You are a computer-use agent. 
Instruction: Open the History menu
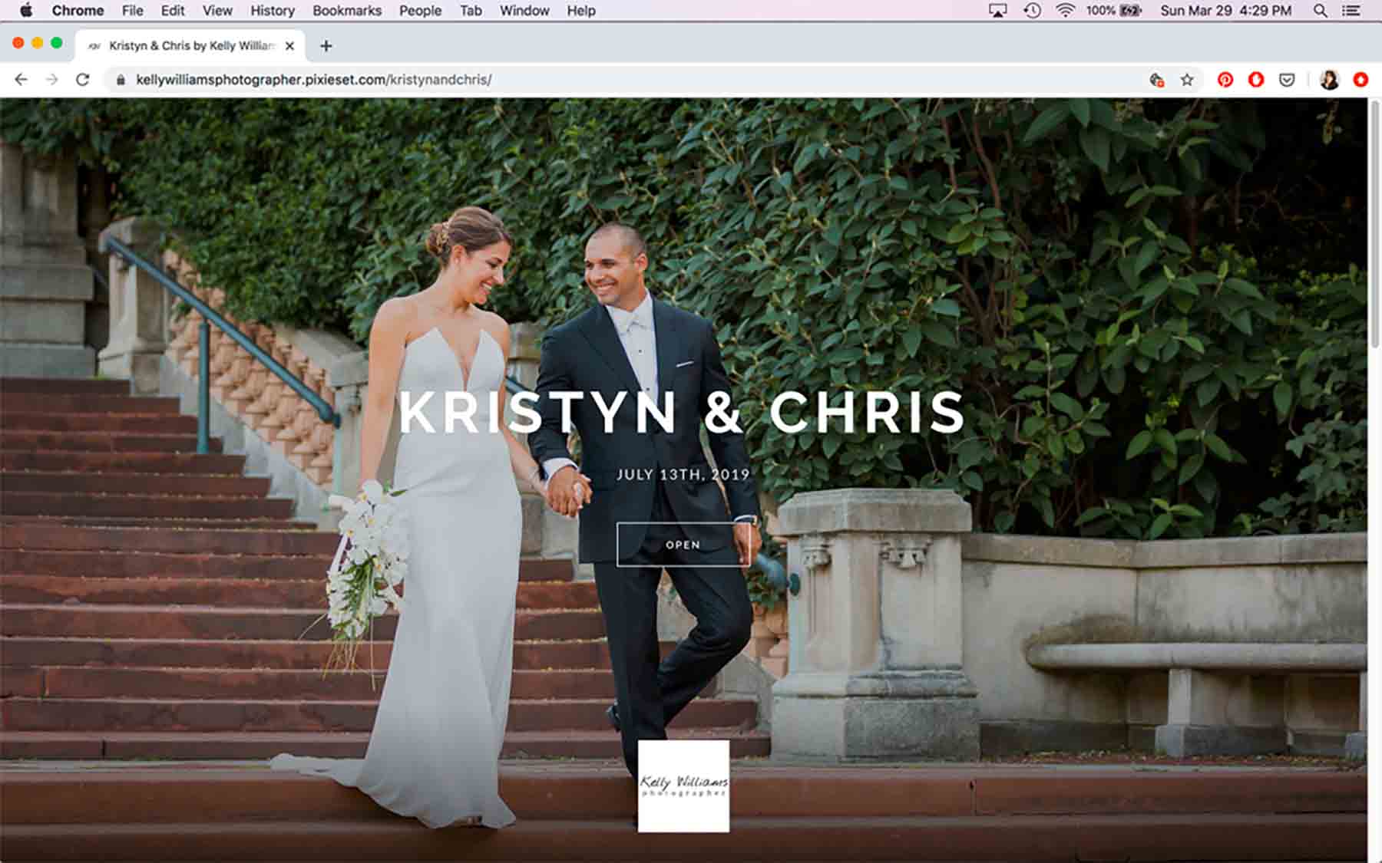[271, 11]
